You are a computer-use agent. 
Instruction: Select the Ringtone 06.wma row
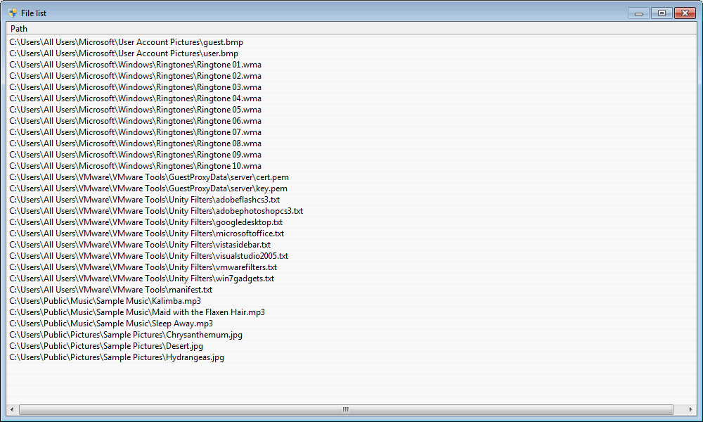(x=351, y=121)
